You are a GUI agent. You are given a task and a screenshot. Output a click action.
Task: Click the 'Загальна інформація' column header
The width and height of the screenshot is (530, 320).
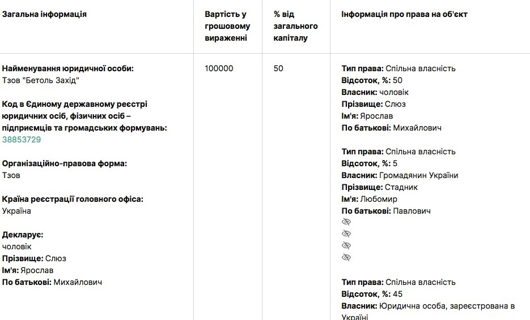(x=44, y=14)
